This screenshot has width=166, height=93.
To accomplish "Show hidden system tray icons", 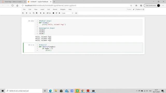I will click(137, 91).
